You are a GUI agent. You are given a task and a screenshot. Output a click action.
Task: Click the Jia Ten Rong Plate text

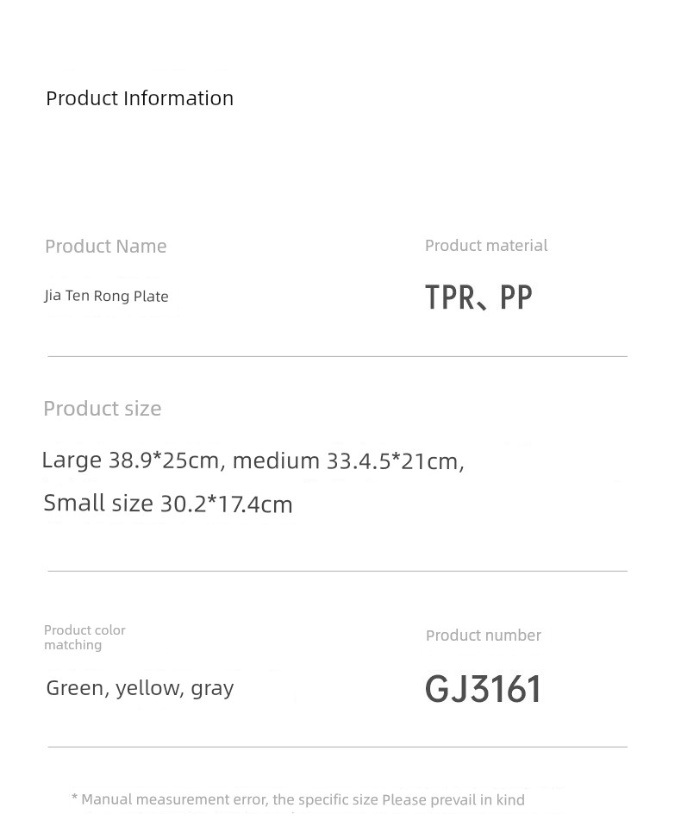107,297
